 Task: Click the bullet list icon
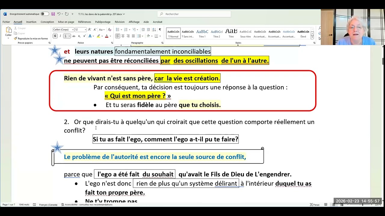117,29
